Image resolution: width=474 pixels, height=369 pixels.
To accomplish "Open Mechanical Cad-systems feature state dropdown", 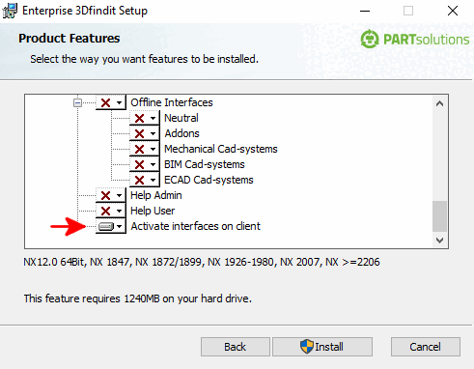I will coord(145,149).
